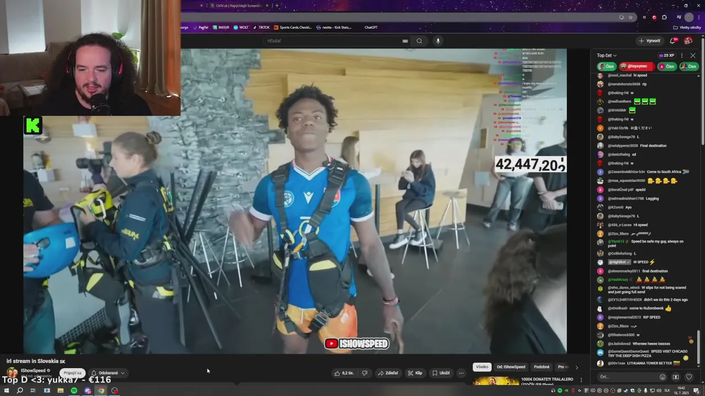Click the 'Zdieľať' share button
The image size is (705, 396).
point(388,373)
